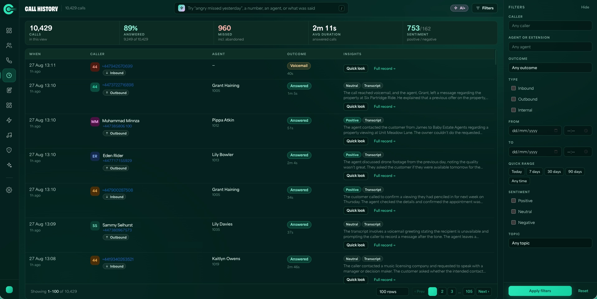
Task: Toggle the AI+ button in header
Action: (x=459, y=8)
